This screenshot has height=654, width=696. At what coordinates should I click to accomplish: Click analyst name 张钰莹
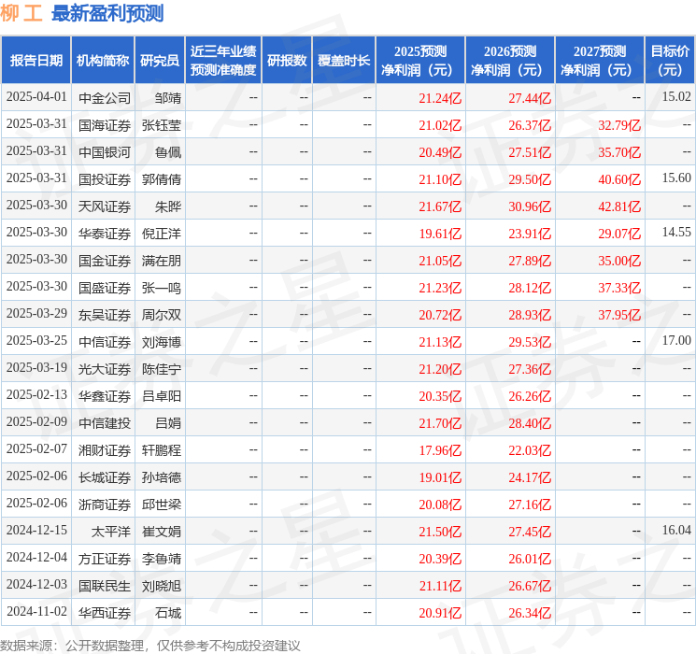pos(162,125)
